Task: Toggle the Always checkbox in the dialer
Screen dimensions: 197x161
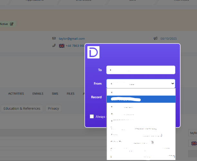Action: [92, 116]
